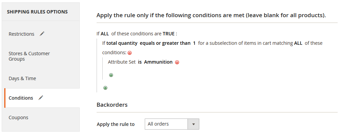
Task: Change the Ammunition attribute set value
Action: 158,62
